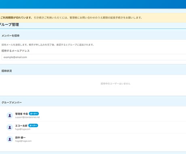Select member name エコー太郎
Screen dimensions: 186x154
[21, 126]
